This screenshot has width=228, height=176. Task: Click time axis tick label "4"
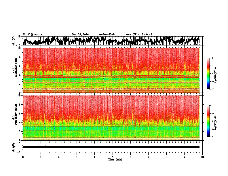(x=95, y=157)
